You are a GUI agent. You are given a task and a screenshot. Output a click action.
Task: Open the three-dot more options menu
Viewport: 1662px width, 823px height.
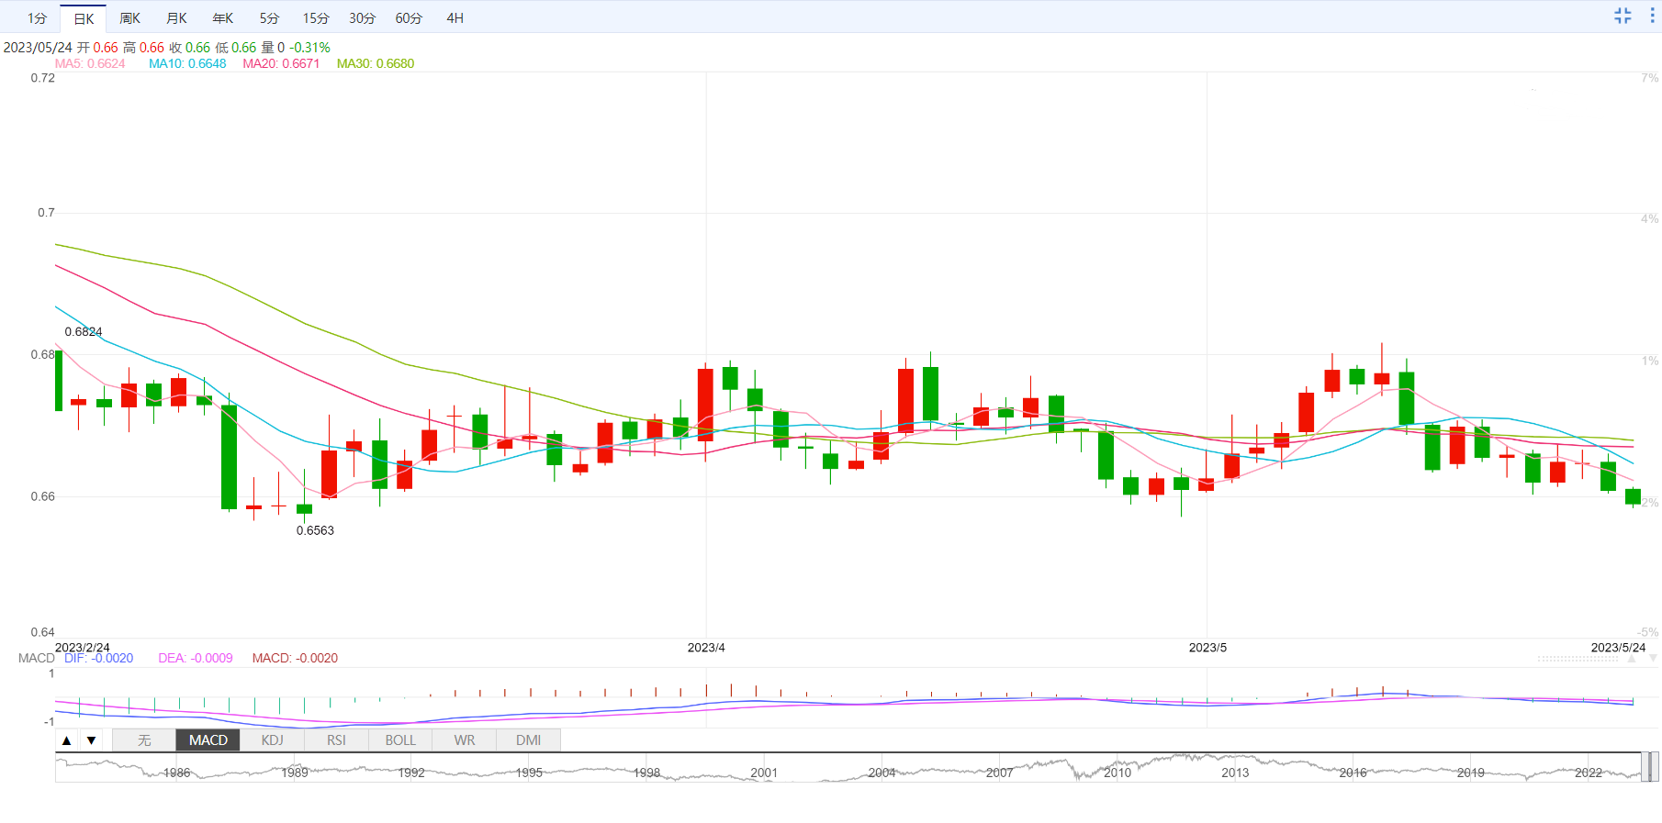coord(1652,16)
